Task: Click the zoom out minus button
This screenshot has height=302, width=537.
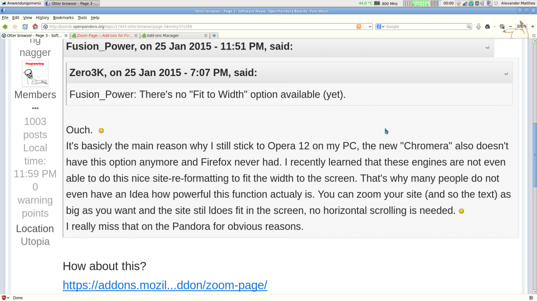Action: click(x=511, y=26)
